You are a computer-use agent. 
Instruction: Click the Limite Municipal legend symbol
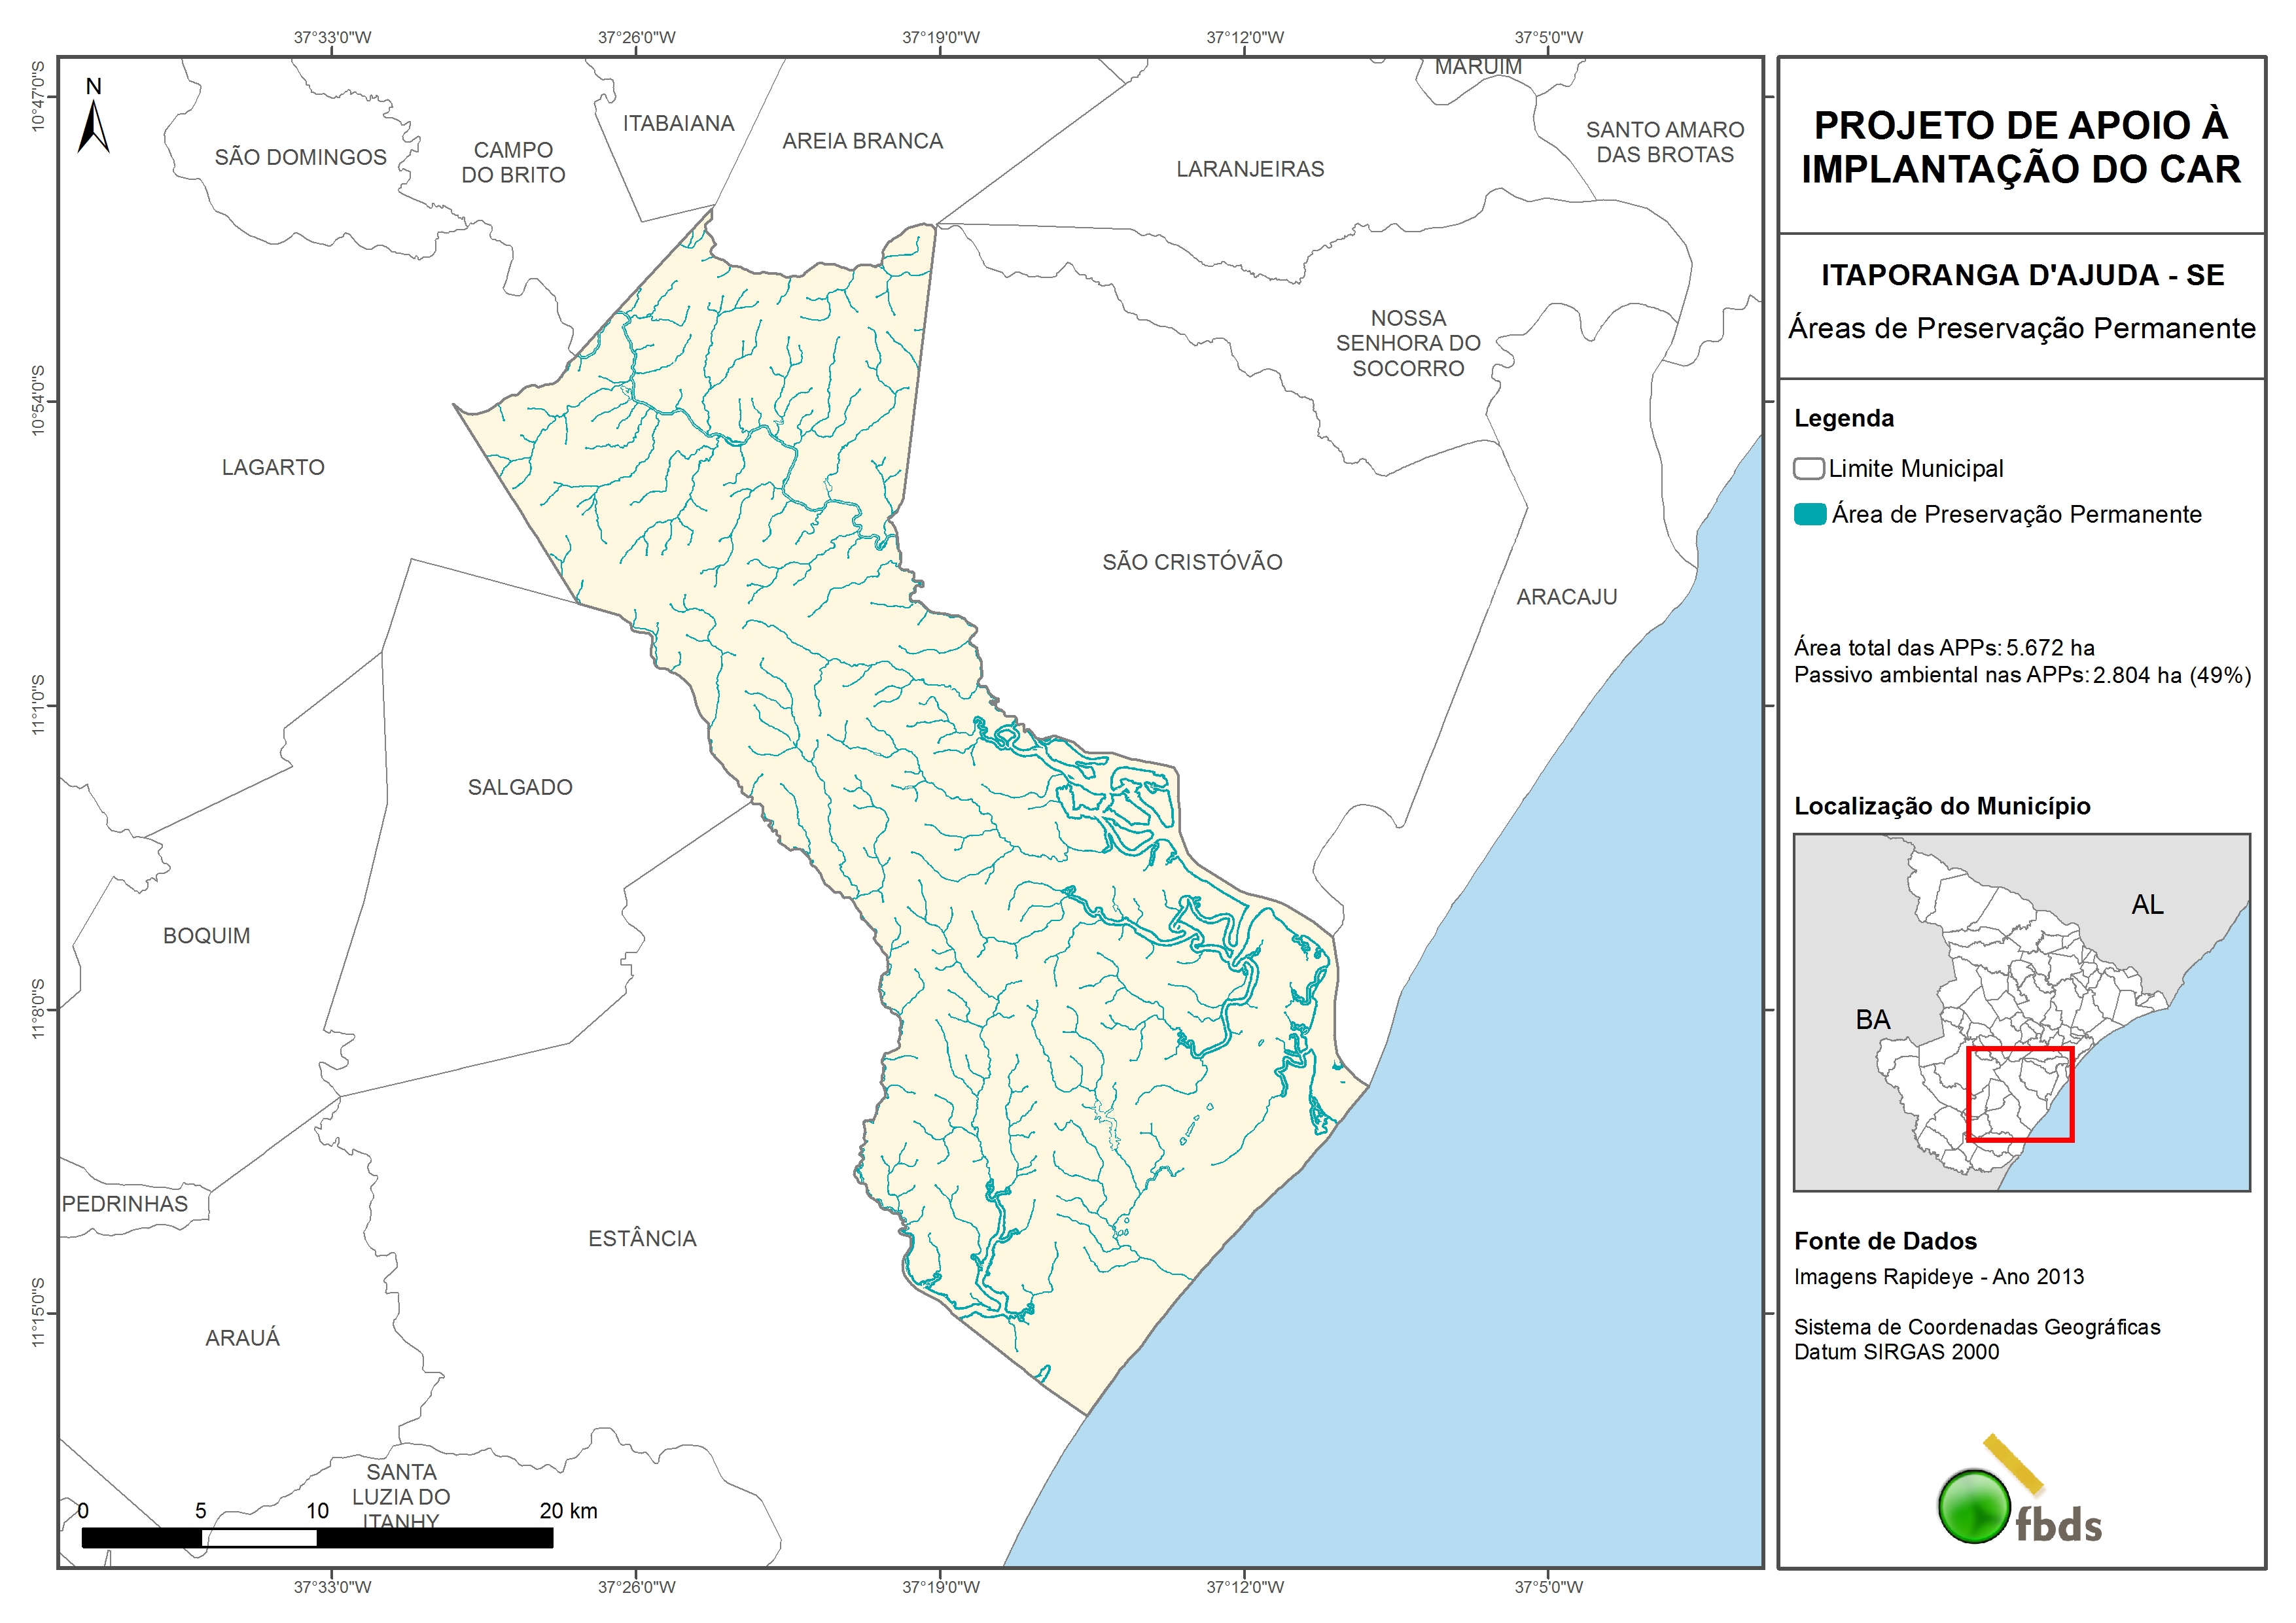click(1808, 468)
